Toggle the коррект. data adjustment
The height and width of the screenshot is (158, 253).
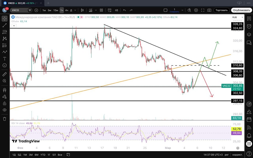pyautogui.click(x=238, y=155)
